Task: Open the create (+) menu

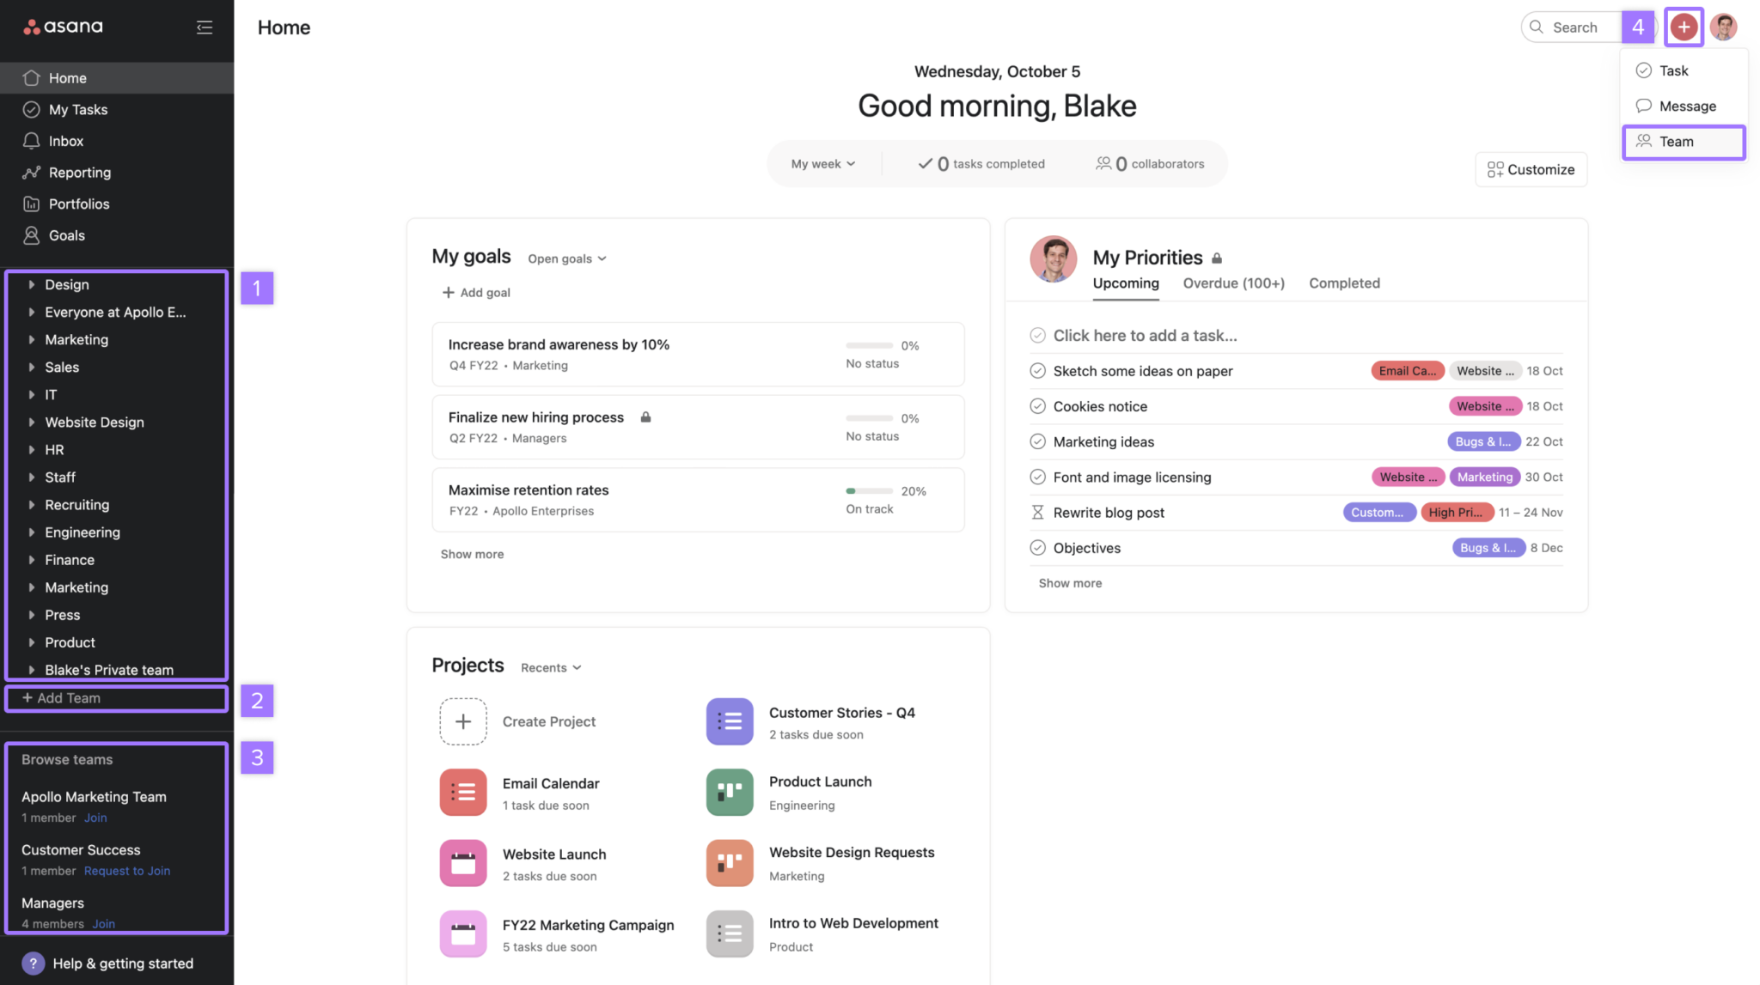Action: (1683, 27)
